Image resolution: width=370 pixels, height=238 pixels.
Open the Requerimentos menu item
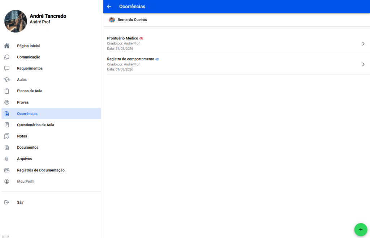point(30,68)
